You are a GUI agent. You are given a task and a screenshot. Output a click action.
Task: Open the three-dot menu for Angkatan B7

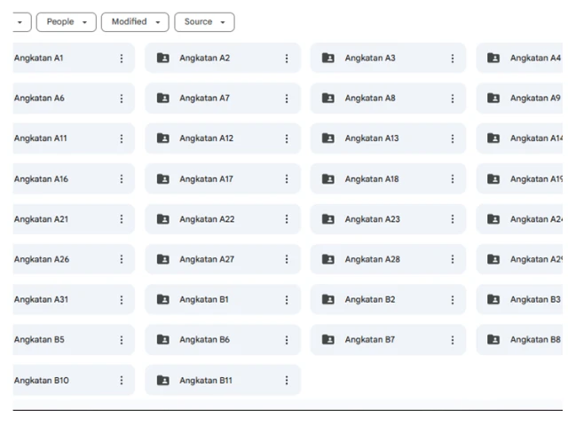453,340
